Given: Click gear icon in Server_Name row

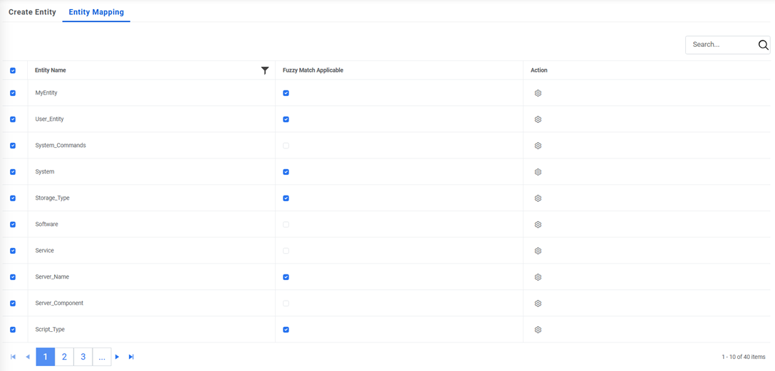Looking at the screenshot, I should click(x=538, y=277).
